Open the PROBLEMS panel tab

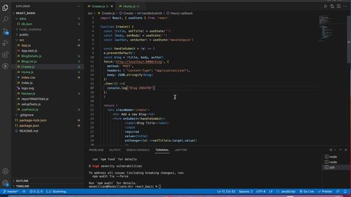tap(96, 150)
